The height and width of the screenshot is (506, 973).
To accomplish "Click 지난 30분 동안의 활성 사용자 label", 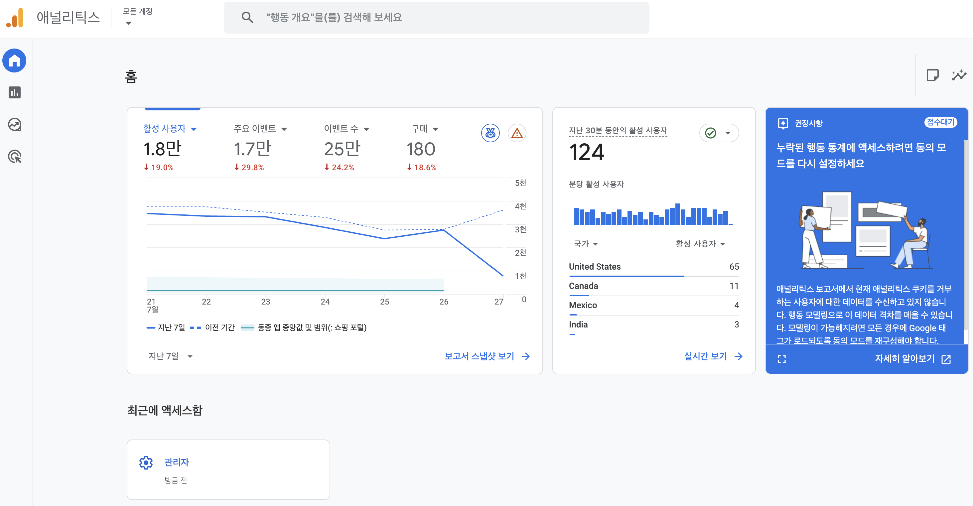I will [618, 131].
